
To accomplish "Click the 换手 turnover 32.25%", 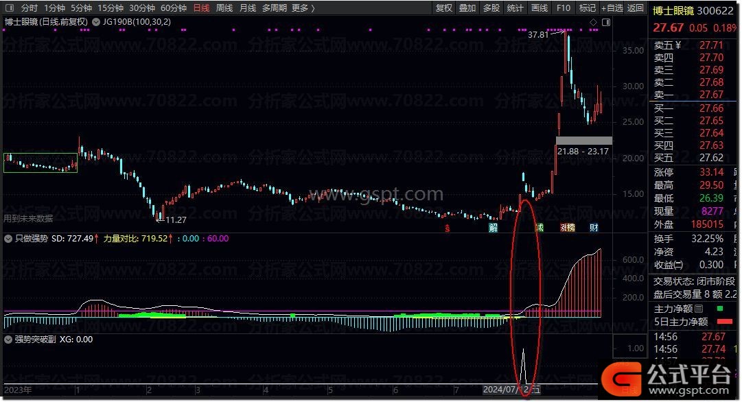I will [708, 239].
